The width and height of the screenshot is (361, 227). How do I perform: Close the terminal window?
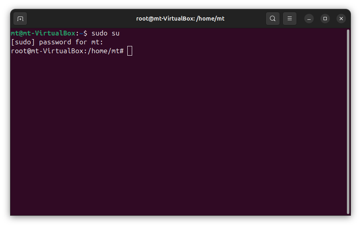(x=341, y=19)
